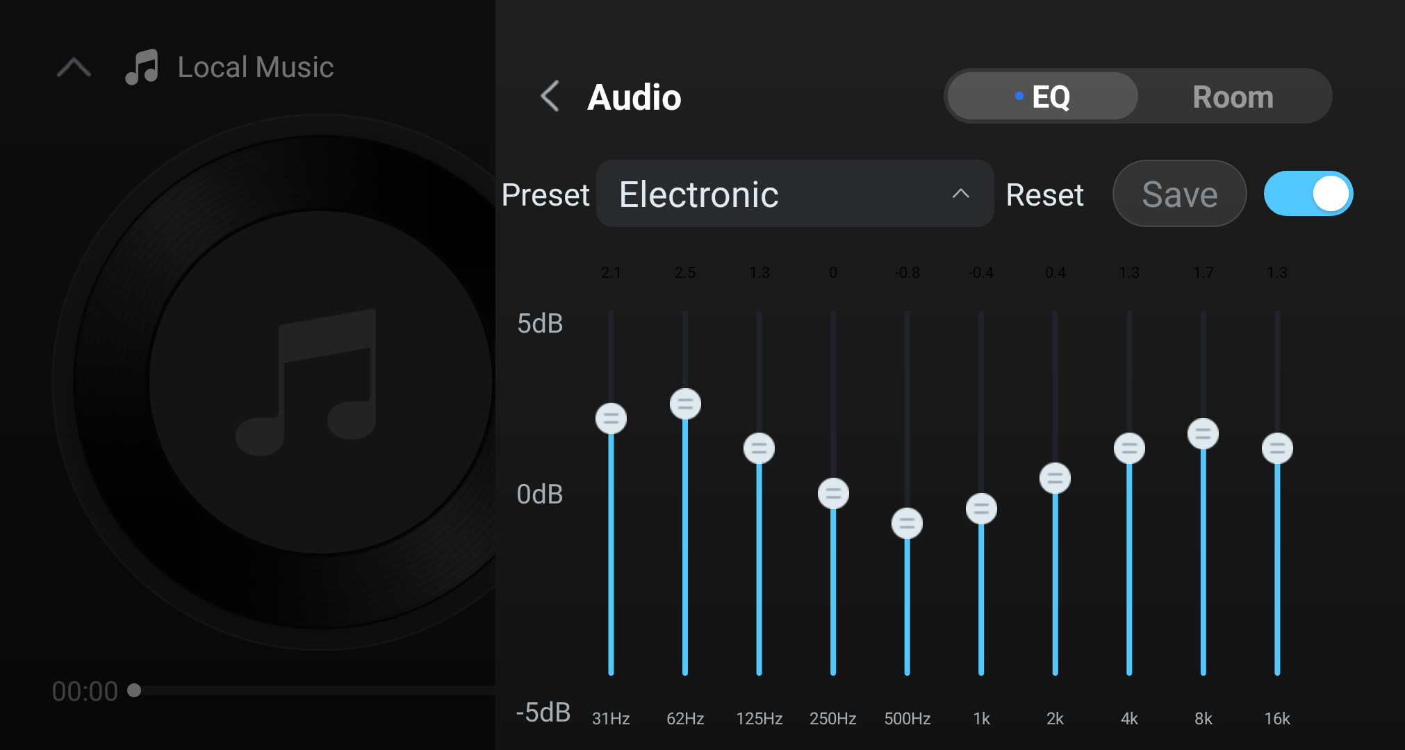Viewport: 1405px width, 750px height.
Task: Click the 125Hz band slider handle
Action: coord(759,448)
